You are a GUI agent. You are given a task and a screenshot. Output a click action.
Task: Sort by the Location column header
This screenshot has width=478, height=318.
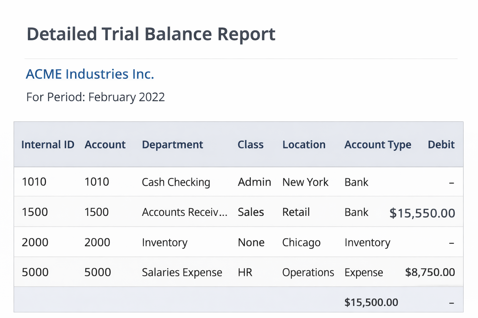304,144
